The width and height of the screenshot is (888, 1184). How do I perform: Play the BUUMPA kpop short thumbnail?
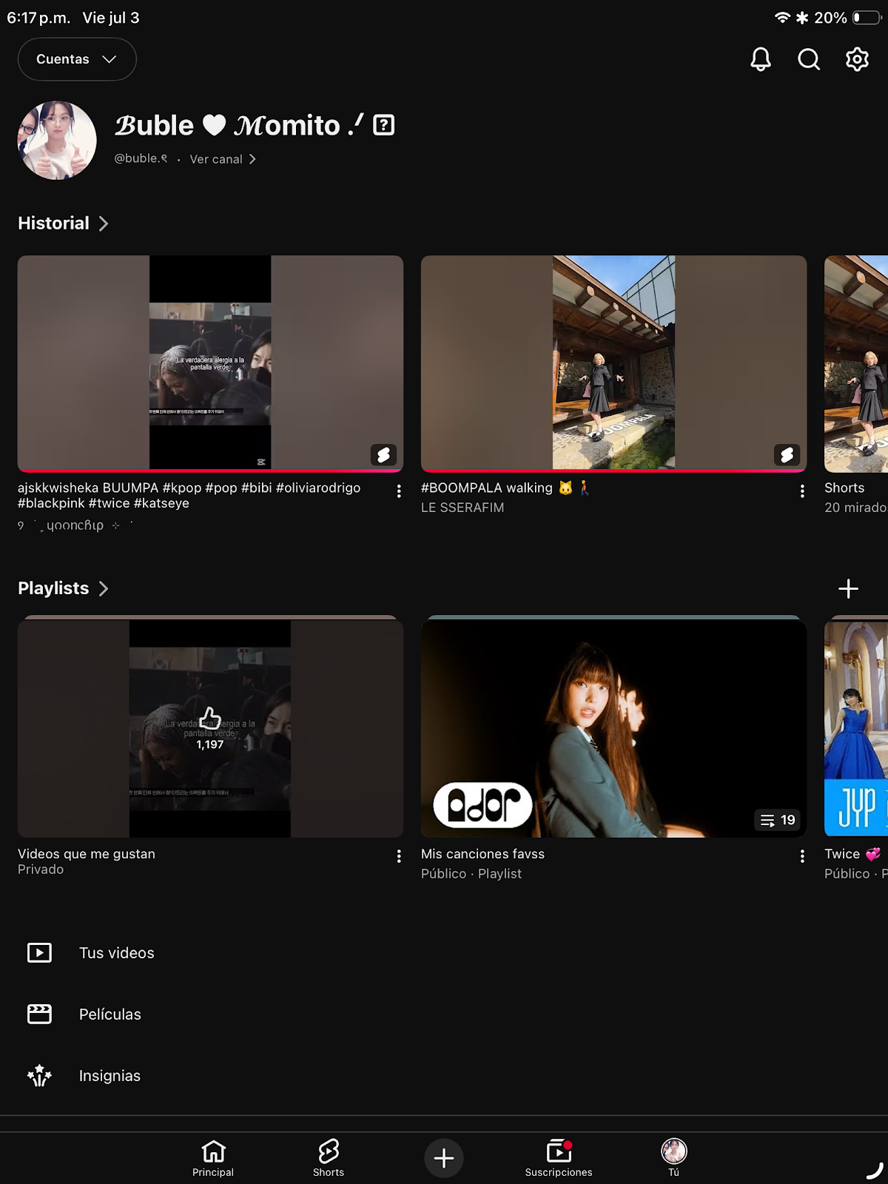(210, 363)
